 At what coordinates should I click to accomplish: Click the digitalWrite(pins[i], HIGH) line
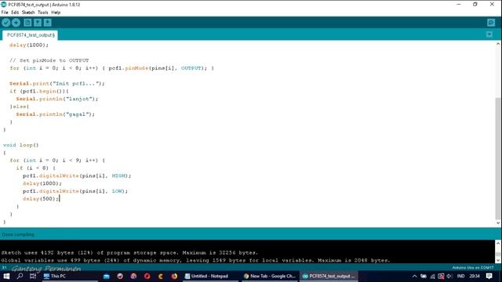tap(77, 175)
